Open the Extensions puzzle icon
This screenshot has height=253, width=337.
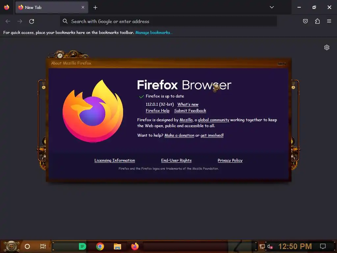point(317,21)
